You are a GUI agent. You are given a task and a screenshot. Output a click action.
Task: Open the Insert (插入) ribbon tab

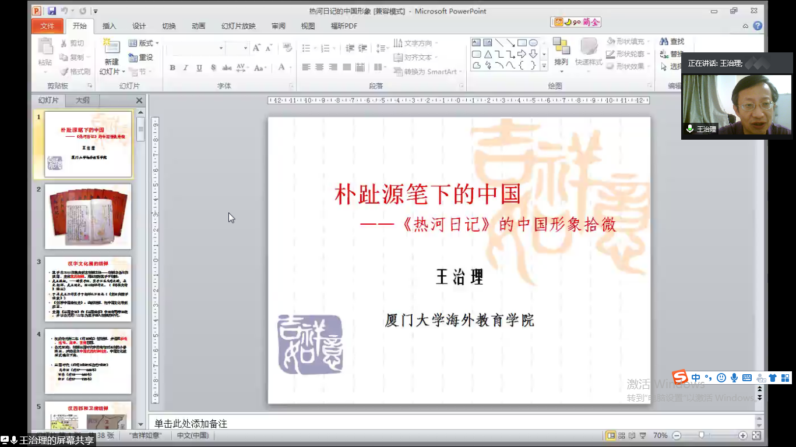(x=109, y=26)
